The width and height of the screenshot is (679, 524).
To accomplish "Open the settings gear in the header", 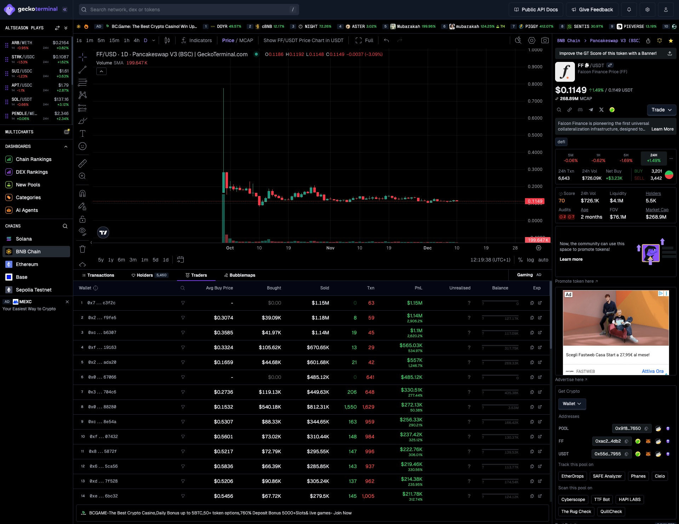I will pos(647,10).
